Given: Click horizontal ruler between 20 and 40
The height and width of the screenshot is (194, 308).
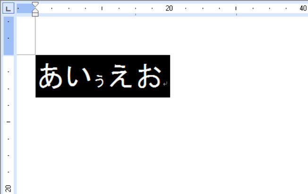Looking at the screenshot, I should click(x=236, y=8).
